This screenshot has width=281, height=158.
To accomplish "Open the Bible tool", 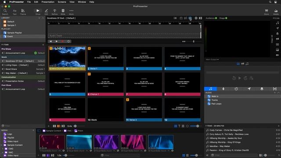I will point(63,12).
